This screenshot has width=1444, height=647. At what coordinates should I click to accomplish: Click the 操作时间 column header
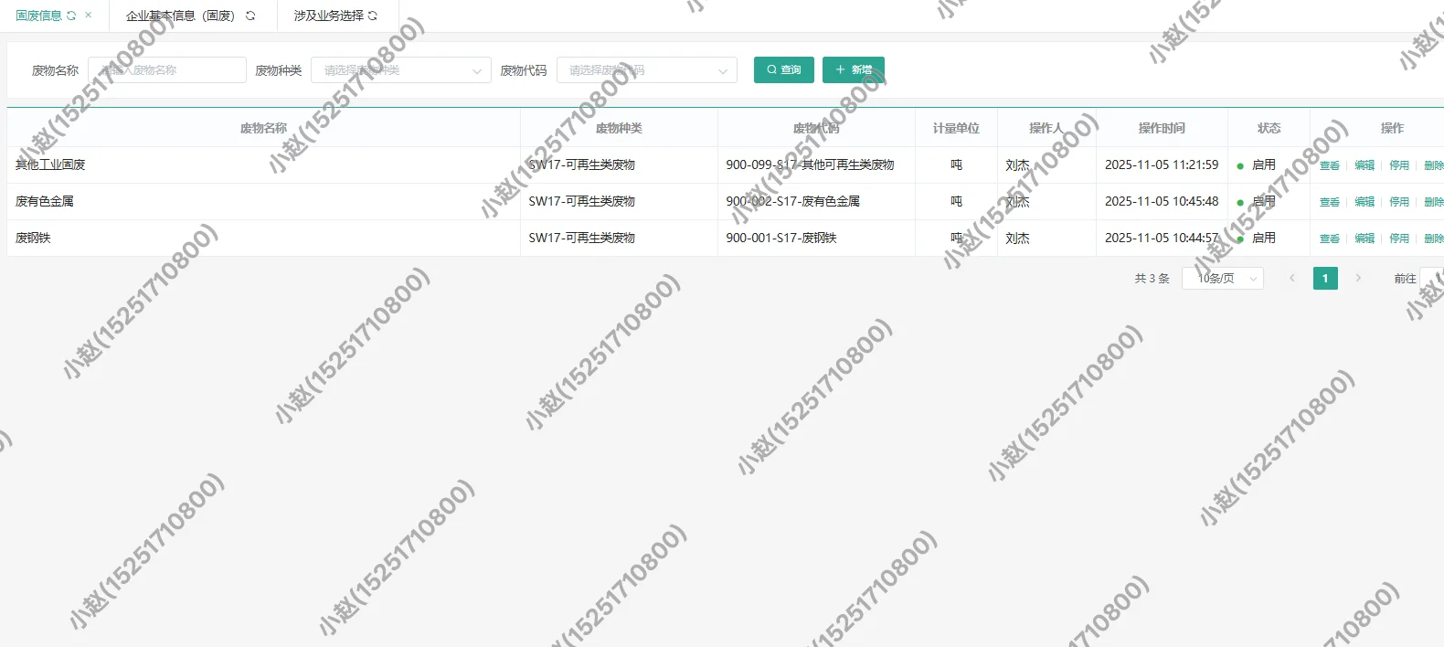click(1162, 129)
